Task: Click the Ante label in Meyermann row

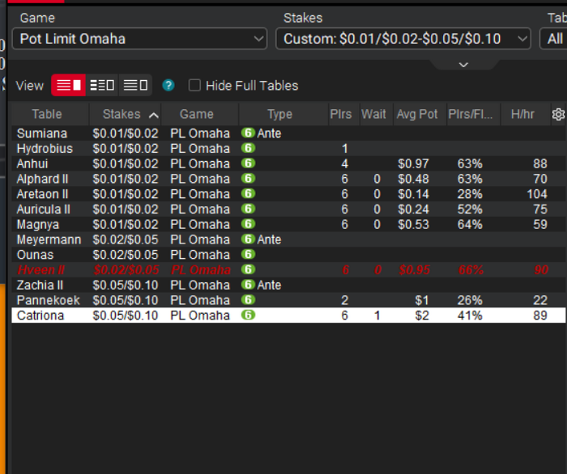Action: tap(269, 239)
